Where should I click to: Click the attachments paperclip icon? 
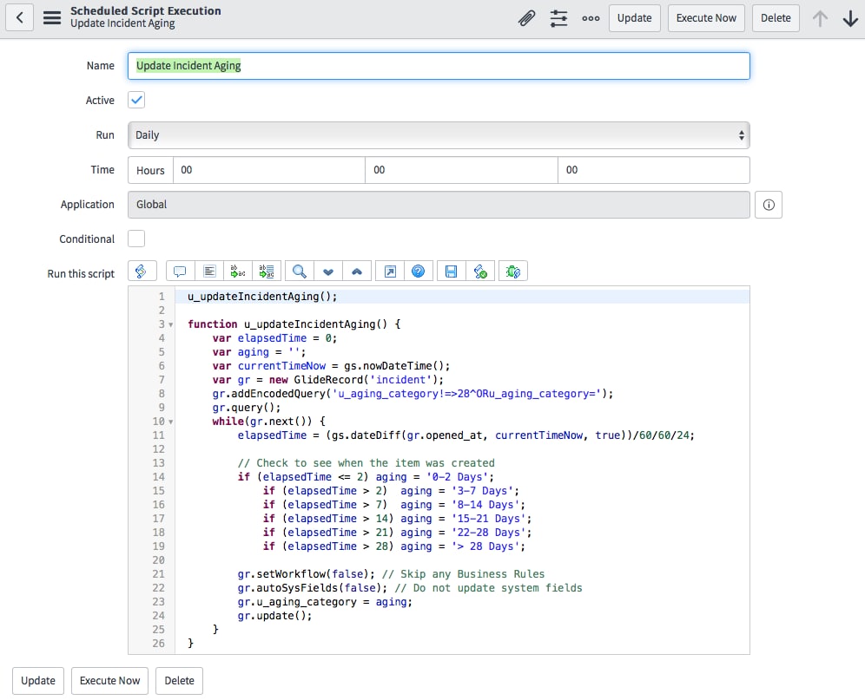527,17
